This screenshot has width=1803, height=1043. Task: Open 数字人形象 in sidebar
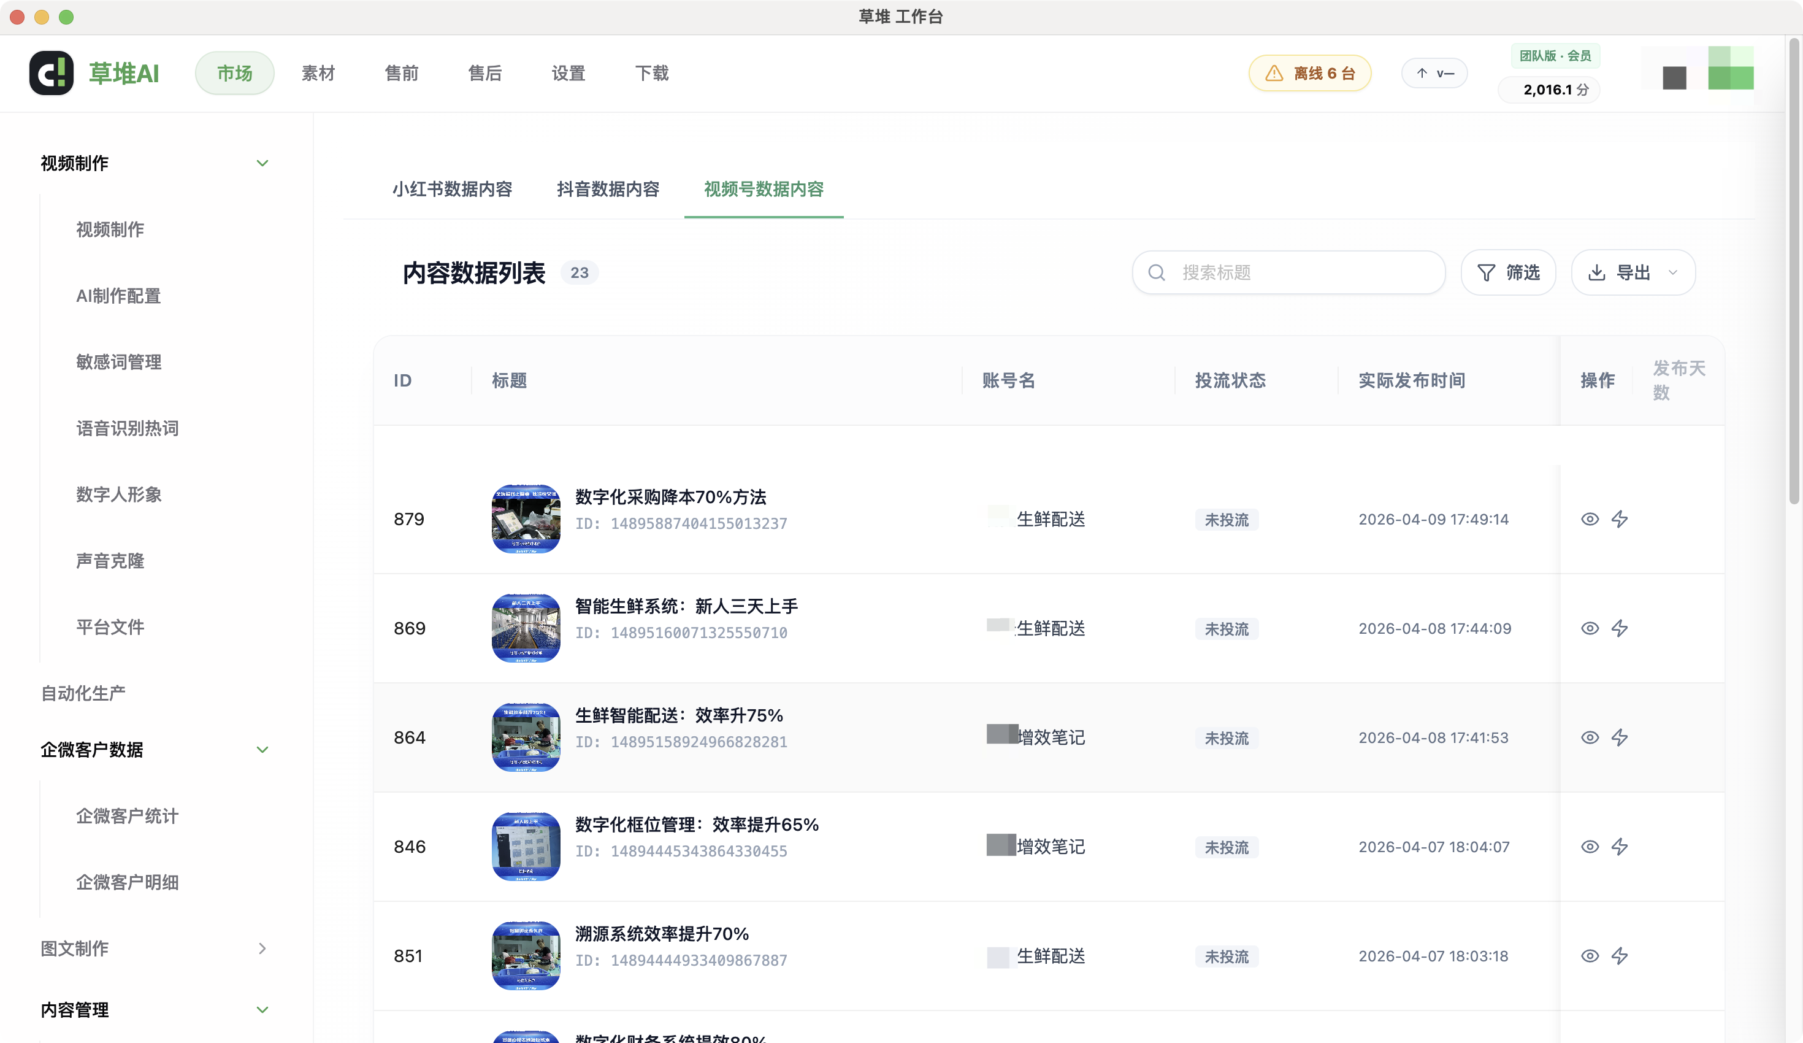point(119,495)
